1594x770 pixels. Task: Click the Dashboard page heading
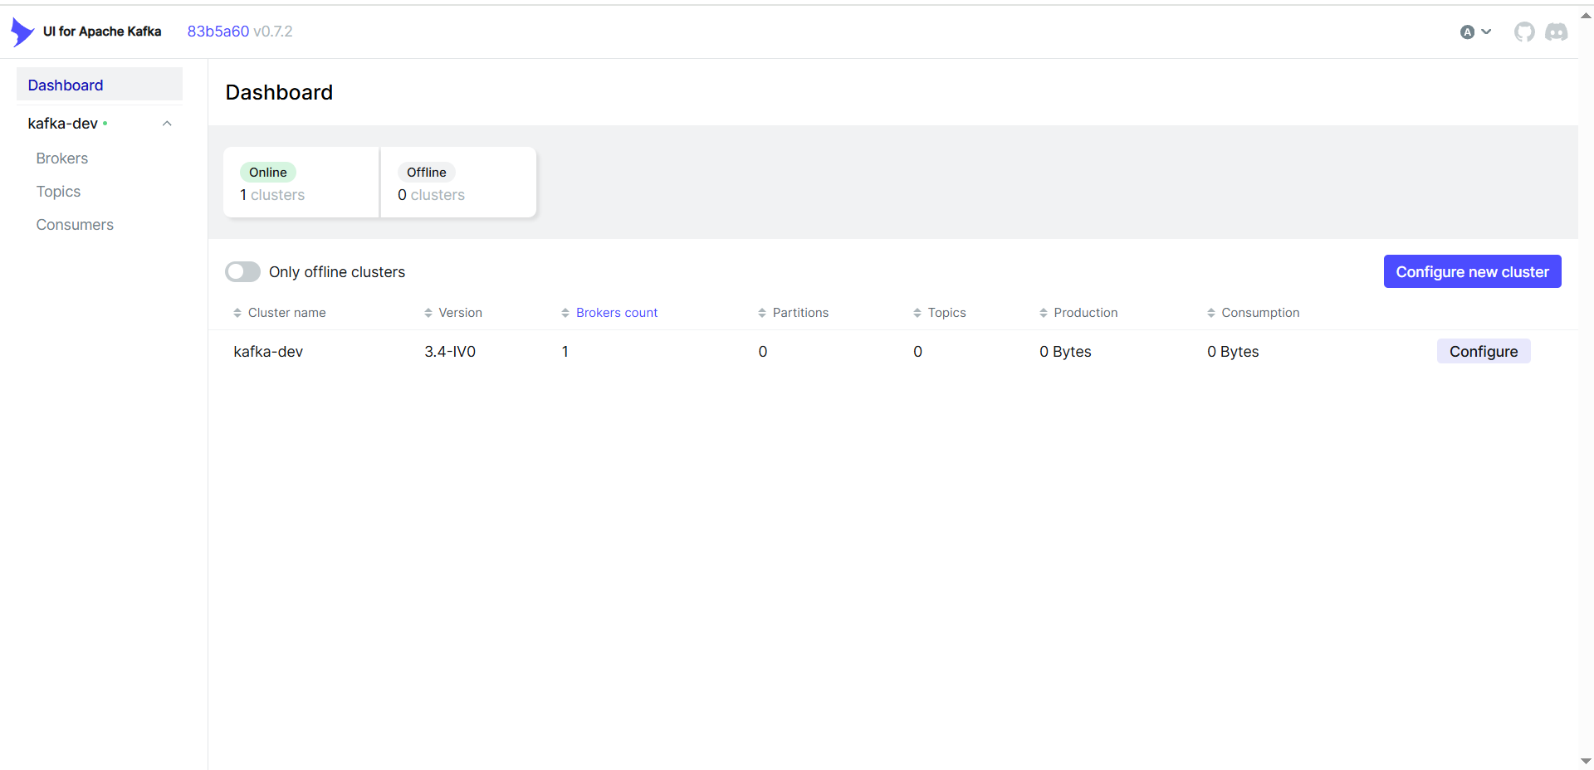click(x=279, y=92)
